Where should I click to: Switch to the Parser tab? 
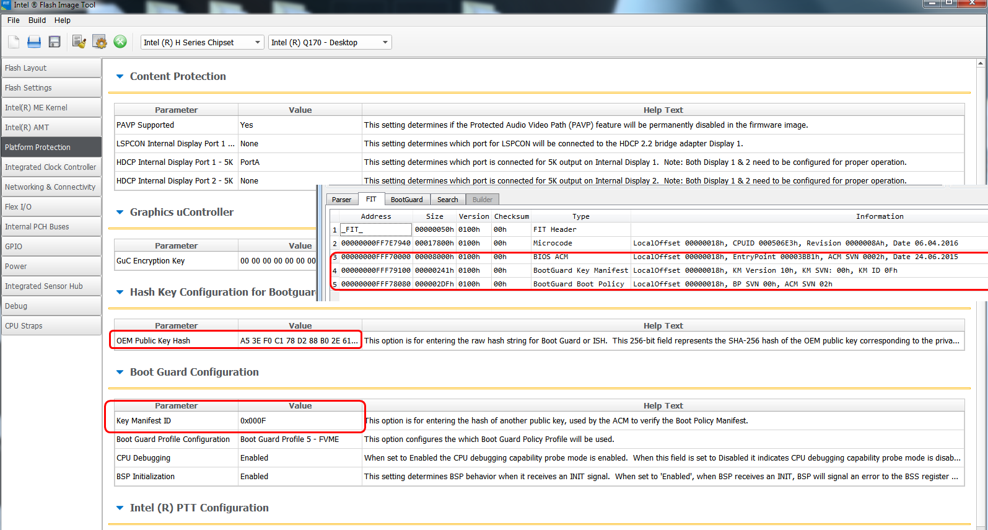tap(341, 200)
